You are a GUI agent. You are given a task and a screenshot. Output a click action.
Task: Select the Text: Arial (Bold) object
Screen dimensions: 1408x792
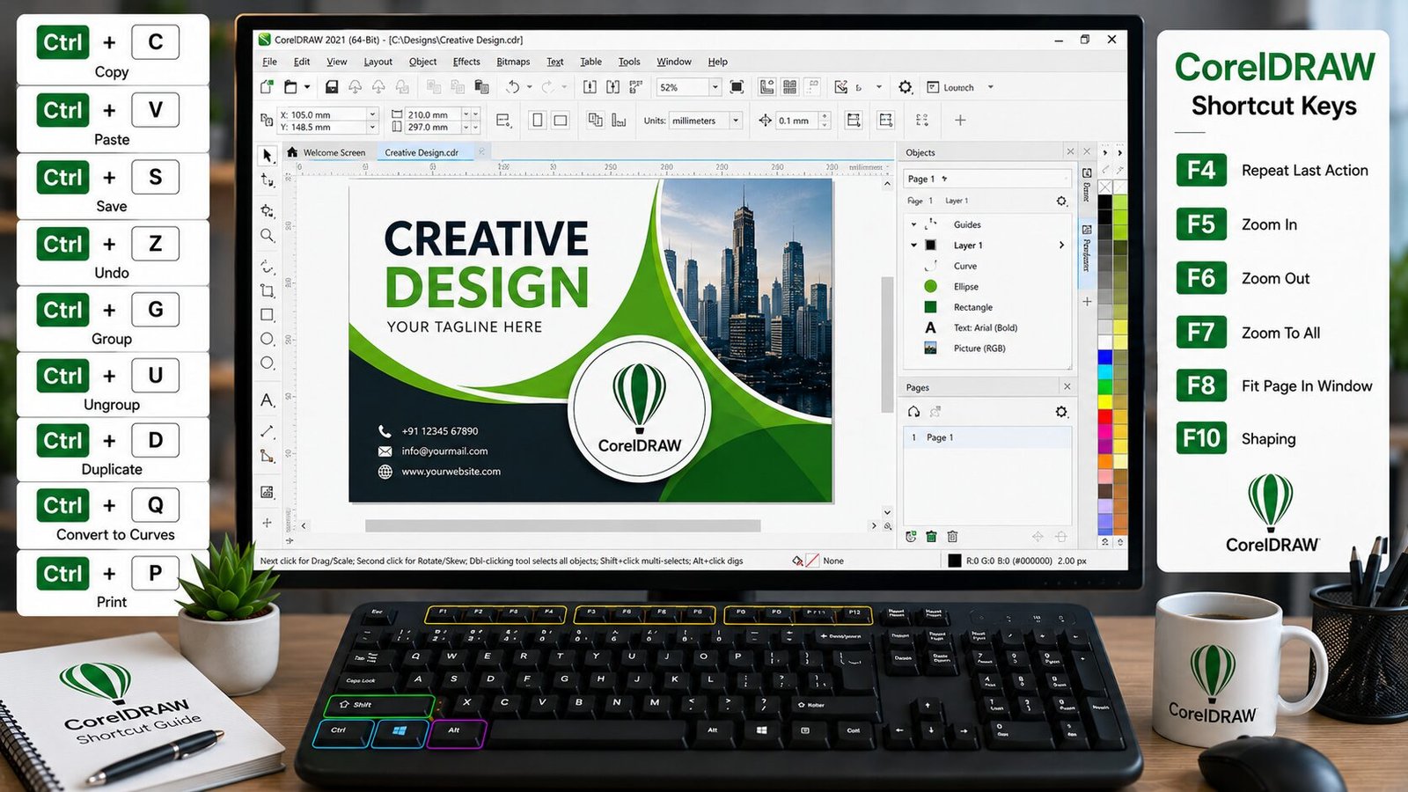coord(985,327)
